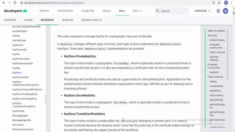Bookmark this page with the star icon
The height and width of the screenshot is (132, 235).
pyautogui.click(x=219, y=3)
